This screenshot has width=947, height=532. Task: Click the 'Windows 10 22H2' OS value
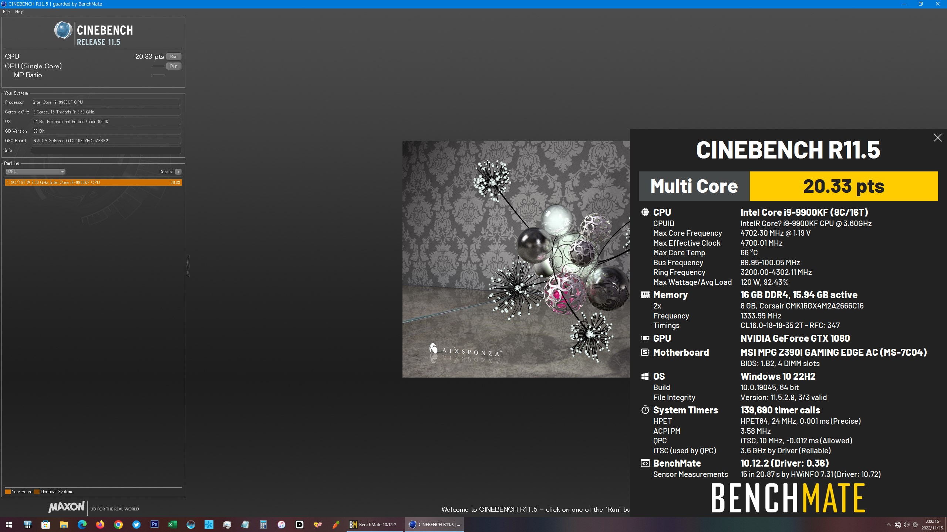(x=778, y=376)
